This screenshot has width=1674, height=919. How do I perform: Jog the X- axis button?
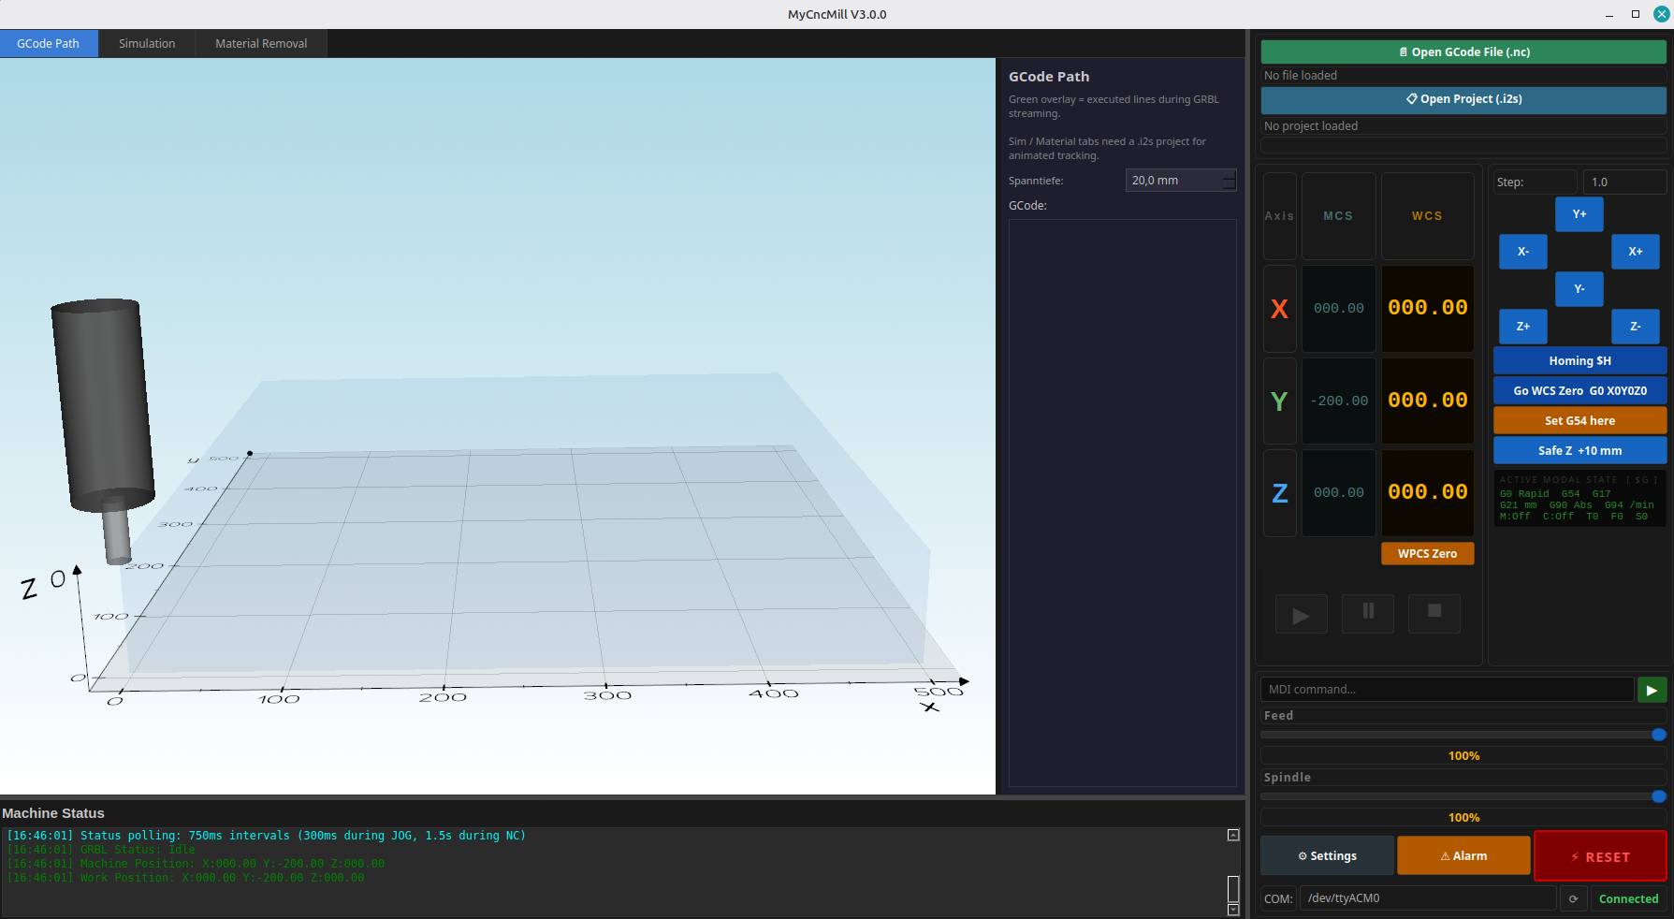coord(1523,252)
